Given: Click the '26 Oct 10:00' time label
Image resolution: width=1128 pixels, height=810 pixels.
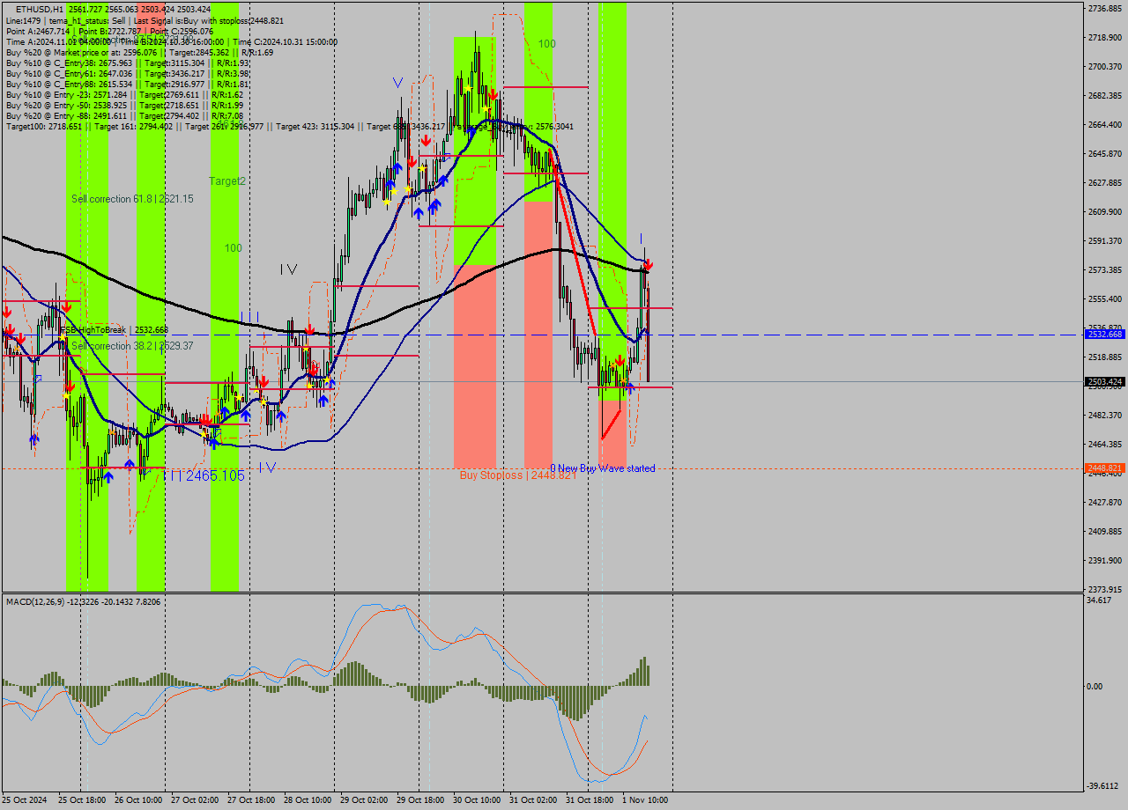Looking at the screenshot, I should 138,800.
